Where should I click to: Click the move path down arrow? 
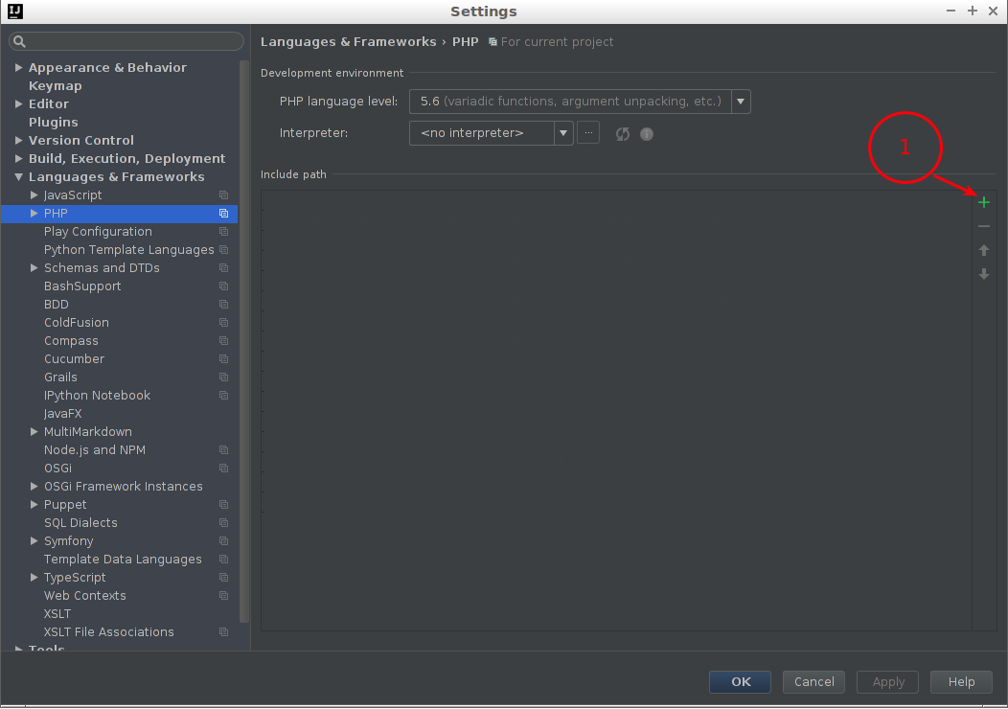point(984,274)
